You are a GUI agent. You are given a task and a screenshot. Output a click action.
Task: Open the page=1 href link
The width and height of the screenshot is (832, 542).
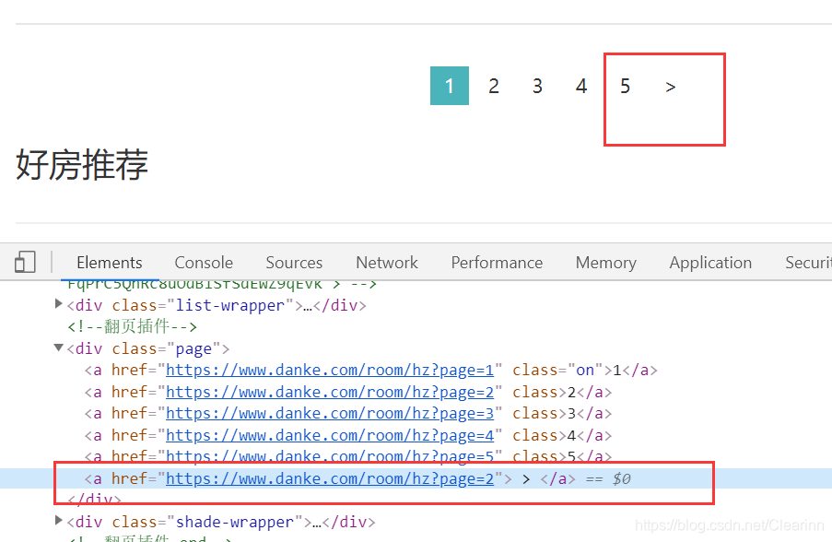coord(330,371)
